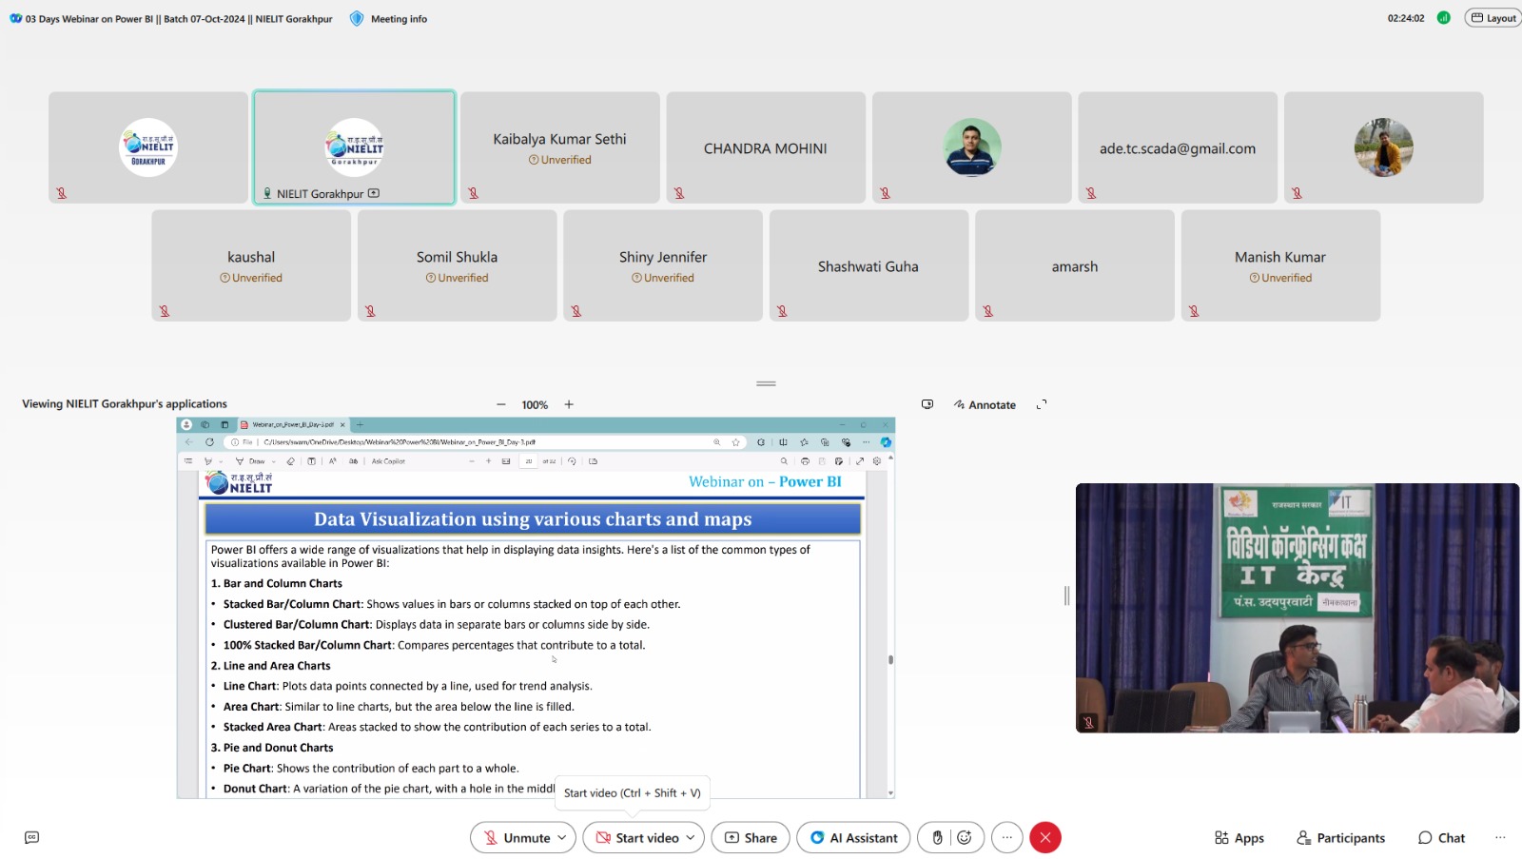Image resolution: width=1522 pixels, height=859 pixels.
Task: Unmute the microphone
Action: [x=515, y=837]
